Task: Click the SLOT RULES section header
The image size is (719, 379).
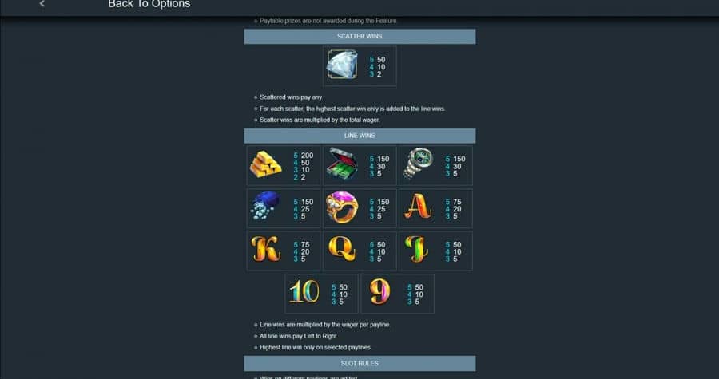Action: [x=359, y=363]
